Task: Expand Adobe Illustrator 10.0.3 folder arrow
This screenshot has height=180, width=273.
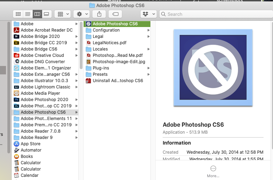Action: tap(77, 81)
